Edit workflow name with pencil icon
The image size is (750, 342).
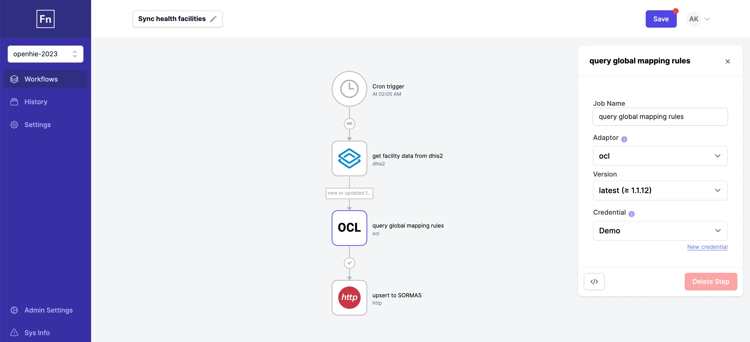coord(213,19)
